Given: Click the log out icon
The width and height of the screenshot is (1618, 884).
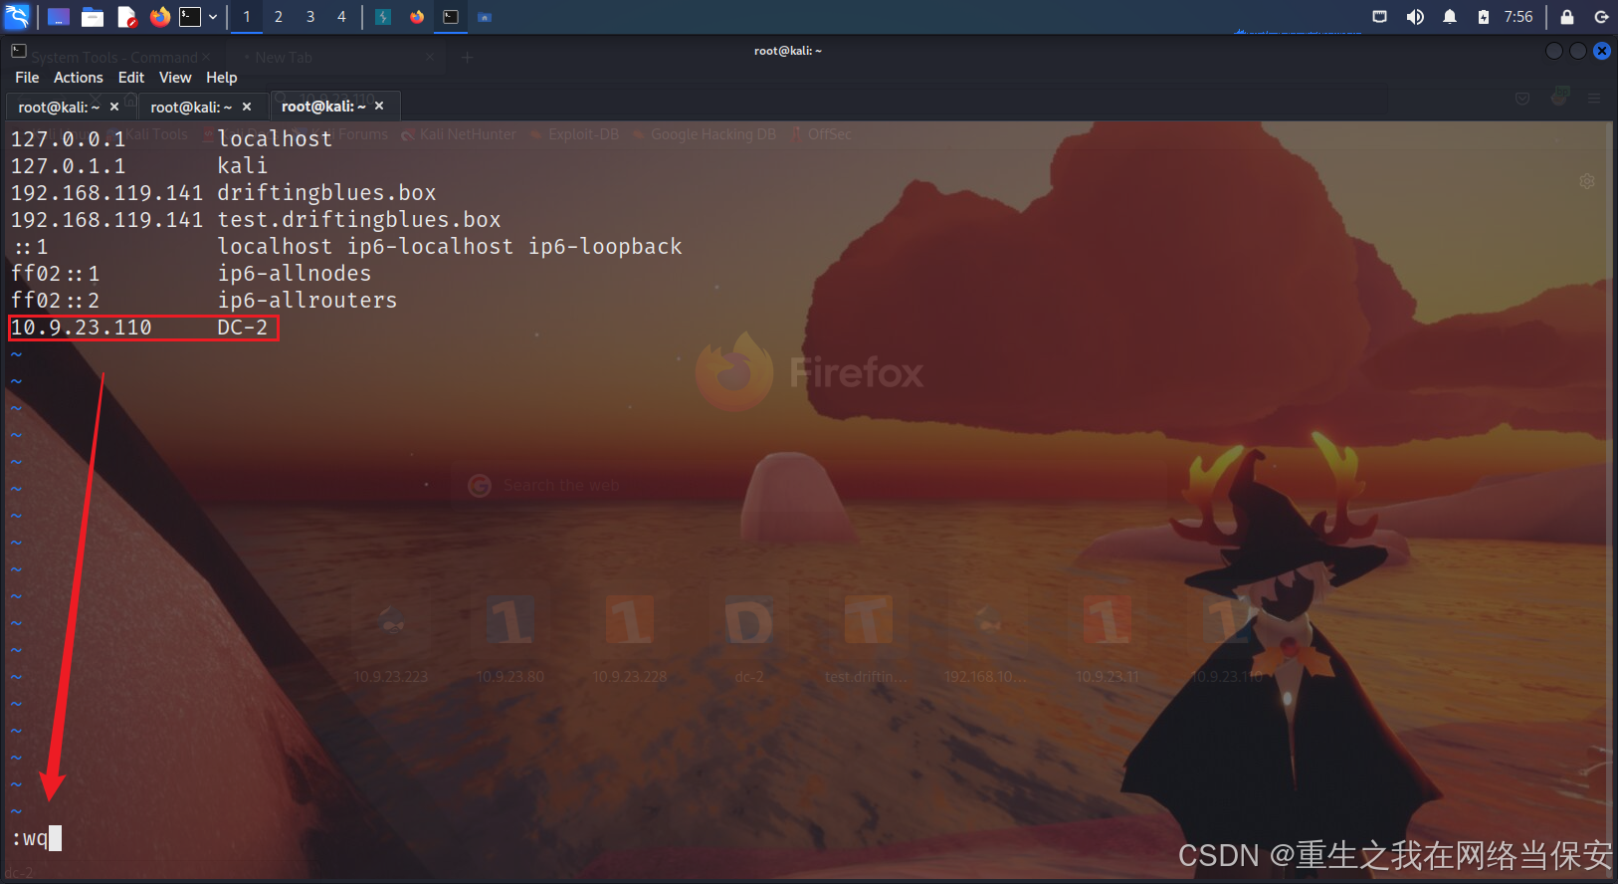Looking at the screenshot, I should (x=1601, y=17).
